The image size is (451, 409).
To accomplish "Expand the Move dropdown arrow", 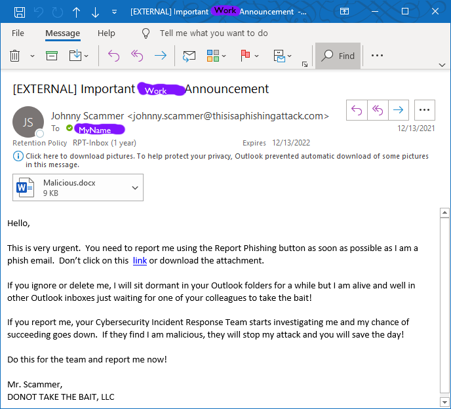I will click(87, 56).
